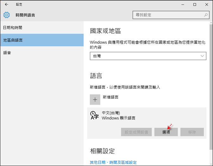The height and width of the screenshot is (166, 213).
Task: Focus the 尋找設定 search box
Action: [171, 15]
